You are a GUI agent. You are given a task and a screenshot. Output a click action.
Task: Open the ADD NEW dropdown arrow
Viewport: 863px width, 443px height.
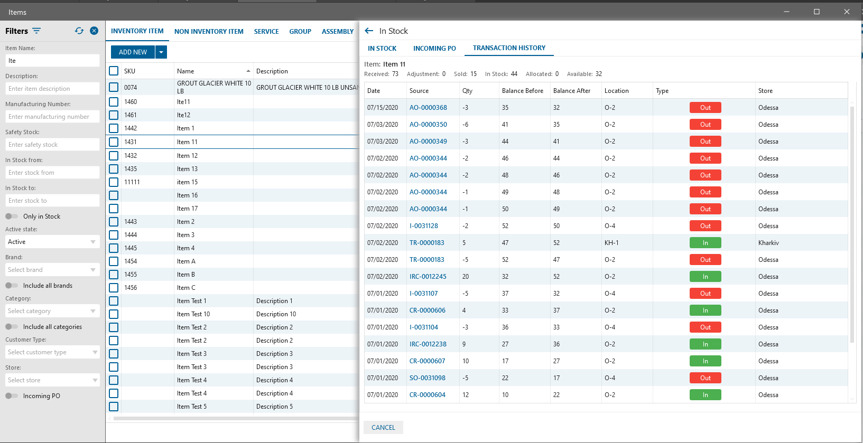161,52
